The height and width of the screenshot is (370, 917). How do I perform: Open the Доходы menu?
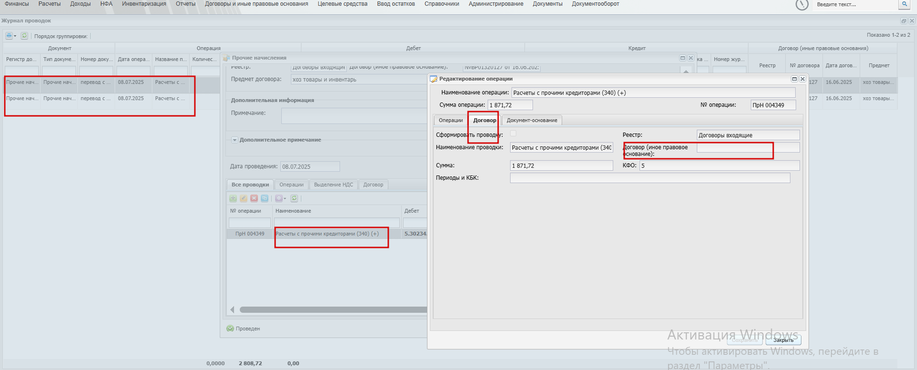[x=80, y=4]
